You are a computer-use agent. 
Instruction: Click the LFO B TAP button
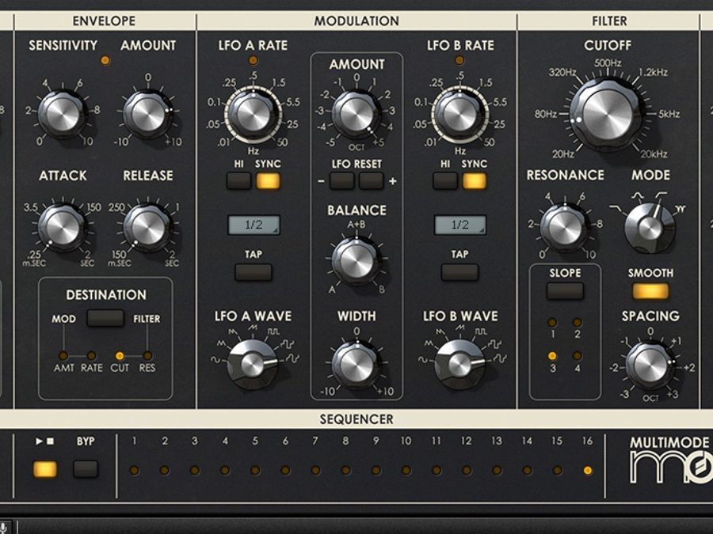coord(459,272)
